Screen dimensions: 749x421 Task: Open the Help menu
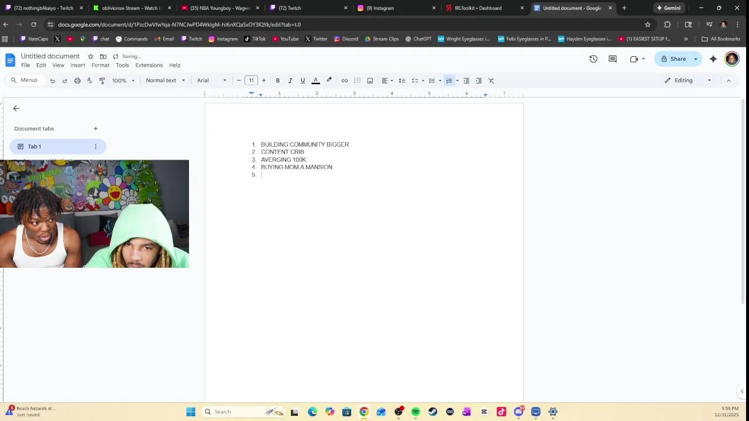(175, 65)
